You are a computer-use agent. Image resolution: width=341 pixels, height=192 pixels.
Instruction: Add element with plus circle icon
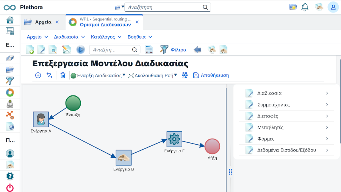[38, 75]
